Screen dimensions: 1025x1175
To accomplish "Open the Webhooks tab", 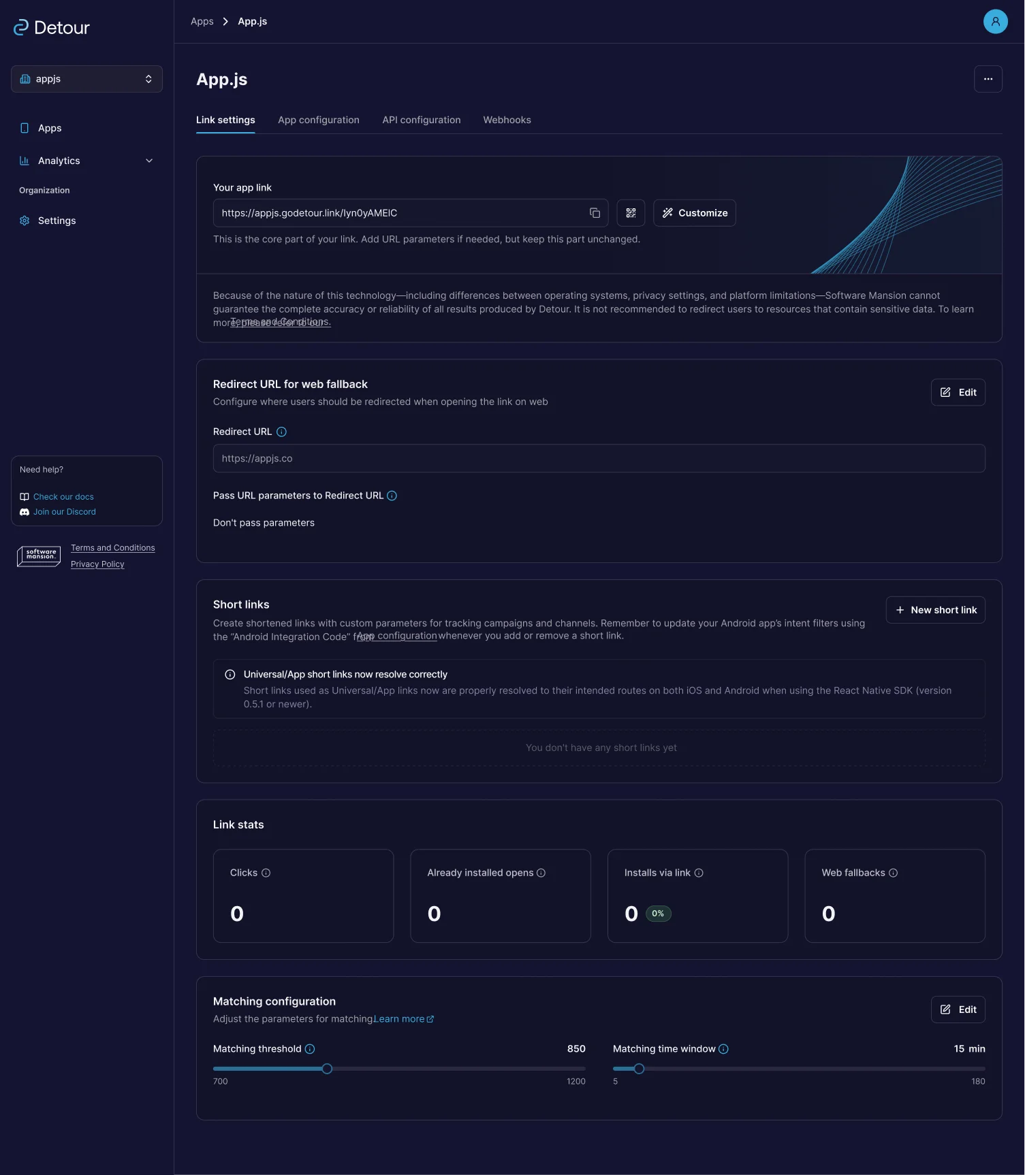I will pyautogui.click(x=507, y=120).
